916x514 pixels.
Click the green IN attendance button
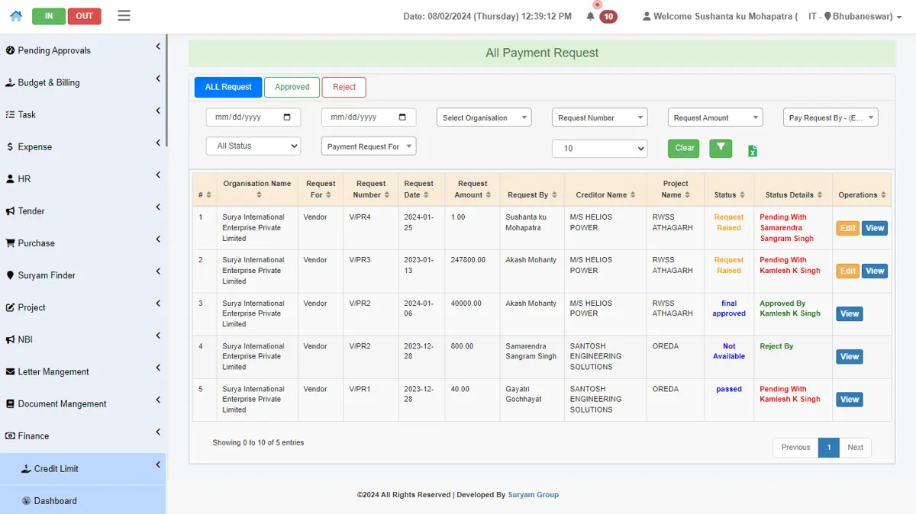click(49, 16)
